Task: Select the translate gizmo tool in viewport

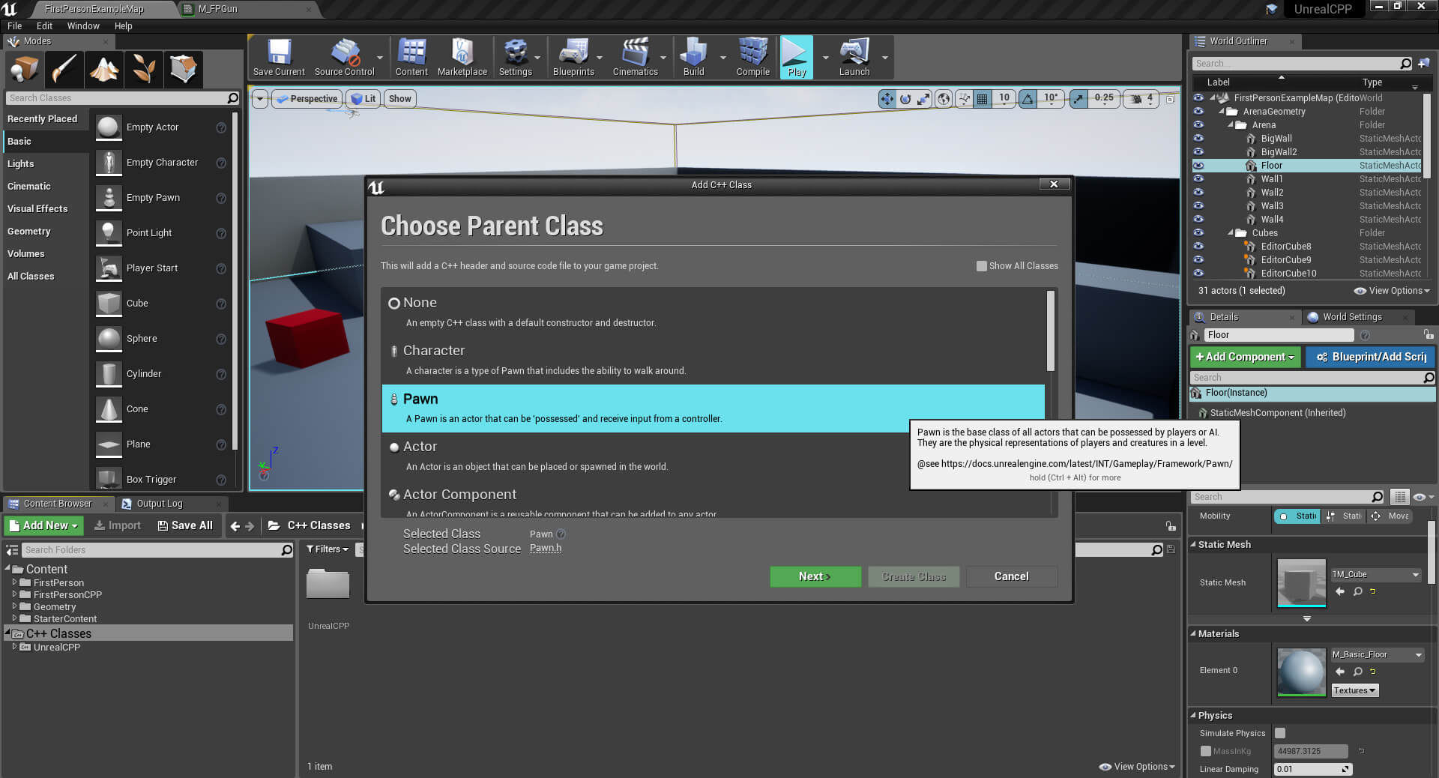Action: 887,99
